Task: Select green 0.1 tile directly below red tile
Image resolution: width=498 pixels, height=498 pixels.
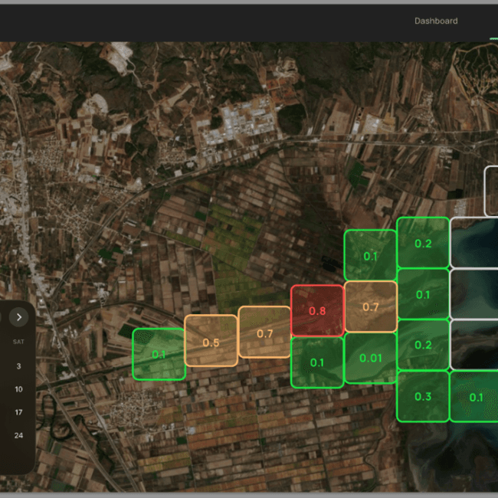Action: coord(317,362)
